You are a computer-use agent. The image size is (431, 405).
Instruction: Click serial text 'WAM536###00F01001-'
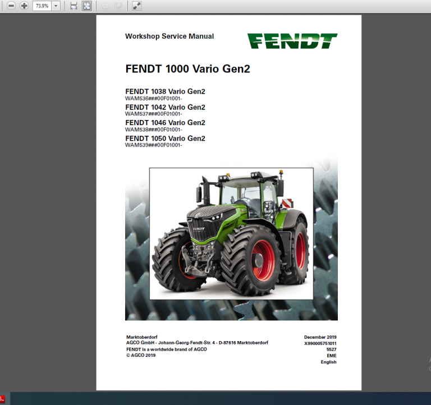click(x=154, y=98)
